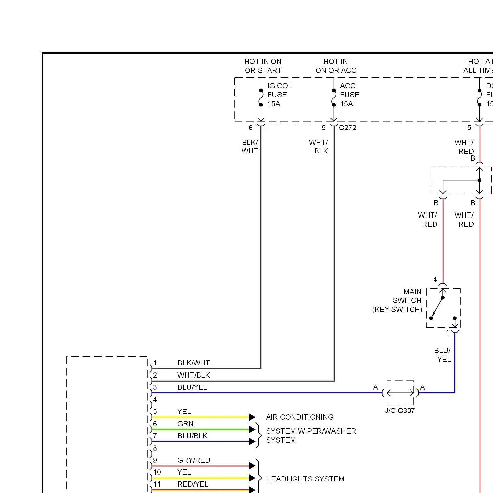
Task: Select the 'MAIN SWITCH (KEY SWITCH)' label
Action: click(397, 300)
